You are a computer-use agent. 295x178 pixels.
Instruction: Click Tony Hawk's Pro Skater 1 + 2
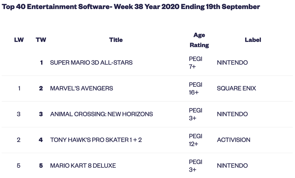96,140
